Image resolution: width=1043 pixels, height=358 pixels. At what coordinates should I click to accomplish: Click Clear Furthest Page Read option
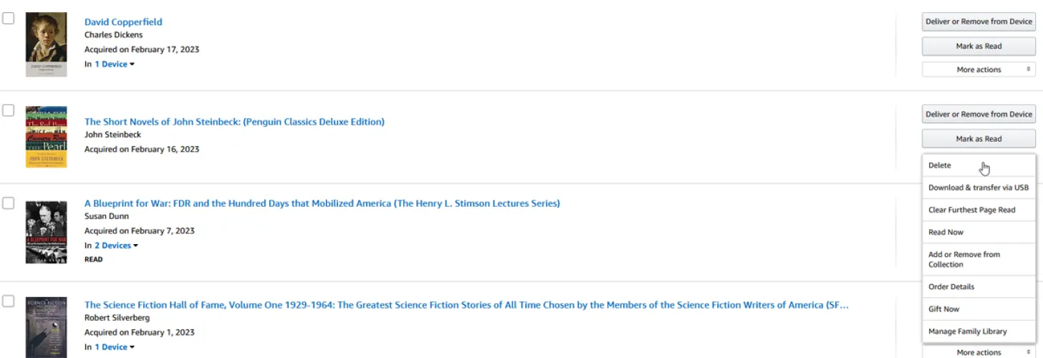click(x=971, y=210)
